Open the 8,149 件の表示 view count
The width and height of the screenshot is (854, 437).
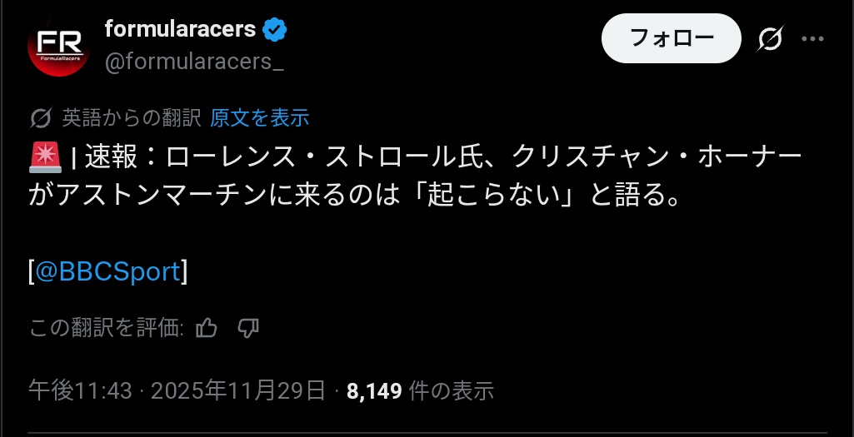pyautogui.click(x=420, y=390)
